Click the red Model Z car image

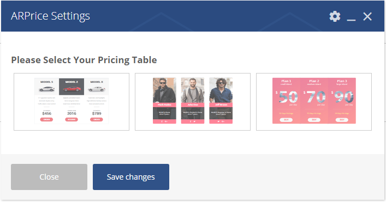coord(72,89)
